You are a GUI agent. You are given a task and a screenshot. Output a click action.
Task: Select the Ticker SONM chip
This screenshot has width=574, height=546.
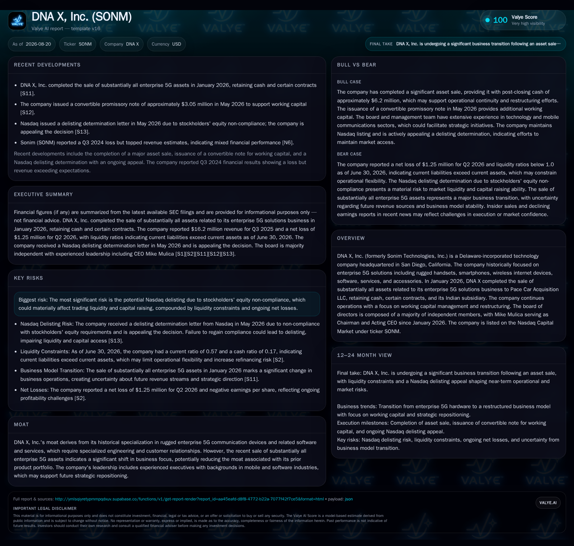[77, 44]
